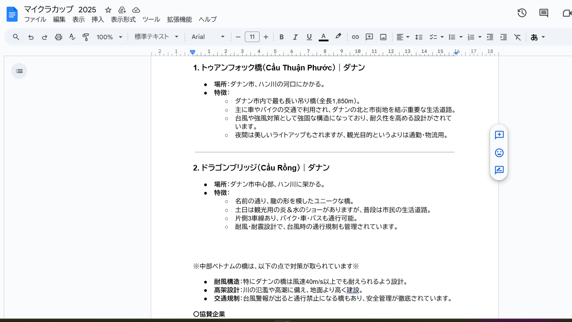Screen dimensions: 572x322
Task: Suggest edits from the side panel
Action: pyautogui.click(x=499, y=170)
